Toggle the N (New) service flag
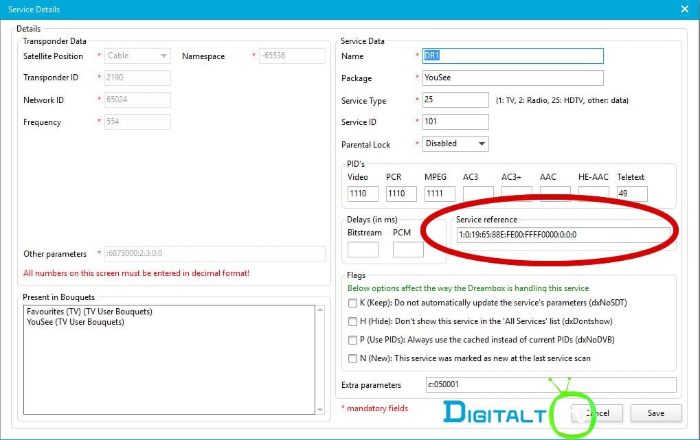Screen dimensions: 700x440 [x=353, y=358]
